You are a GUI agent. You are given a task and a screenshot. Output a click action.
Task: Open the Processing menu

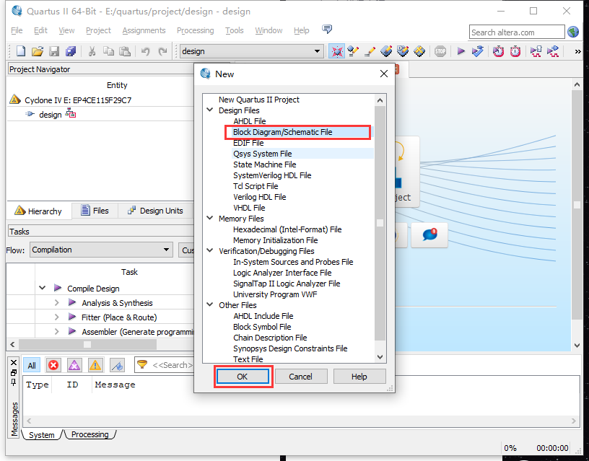196,30
